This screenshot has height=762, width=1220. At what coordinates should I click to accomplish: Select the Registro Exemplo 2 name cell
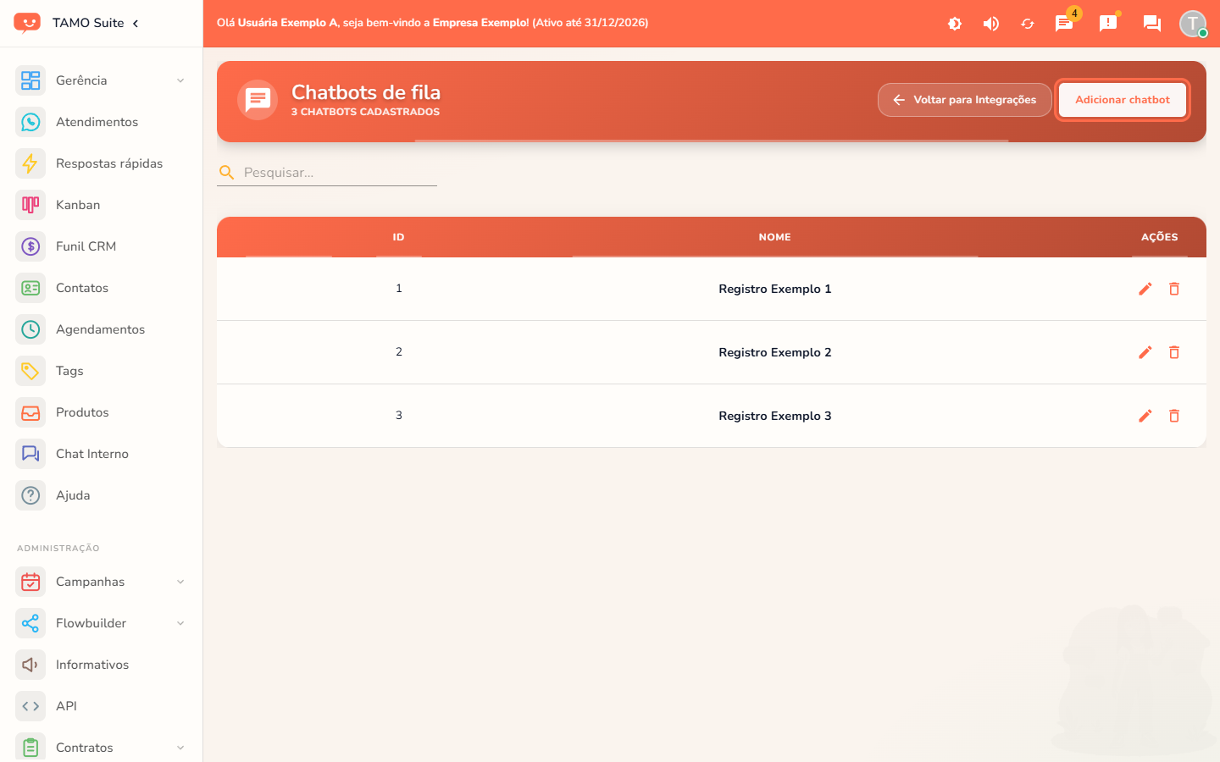775,352
